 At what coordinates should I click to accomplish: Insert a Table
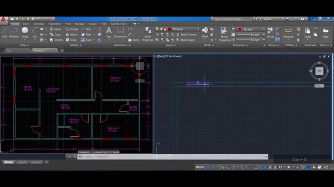pyautogui.click(x=134, y=40)
